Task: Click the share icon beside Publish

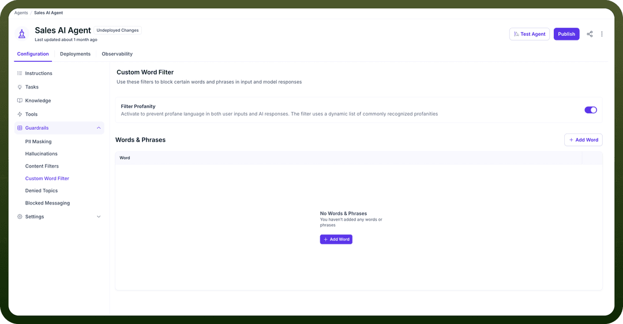Action: (590, 34)
